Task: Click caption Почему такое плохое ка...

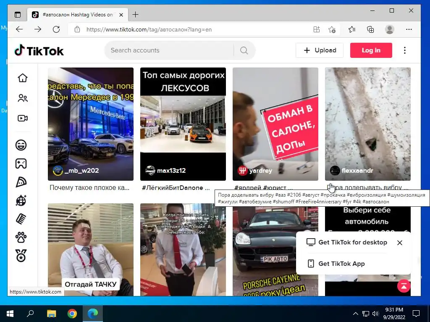Action: pos(89,188)
